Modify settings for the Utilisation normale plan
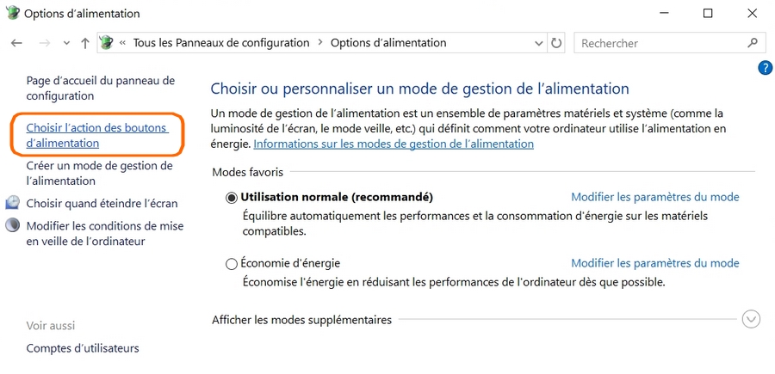This screenshot has width=775, height=374. 654,197
